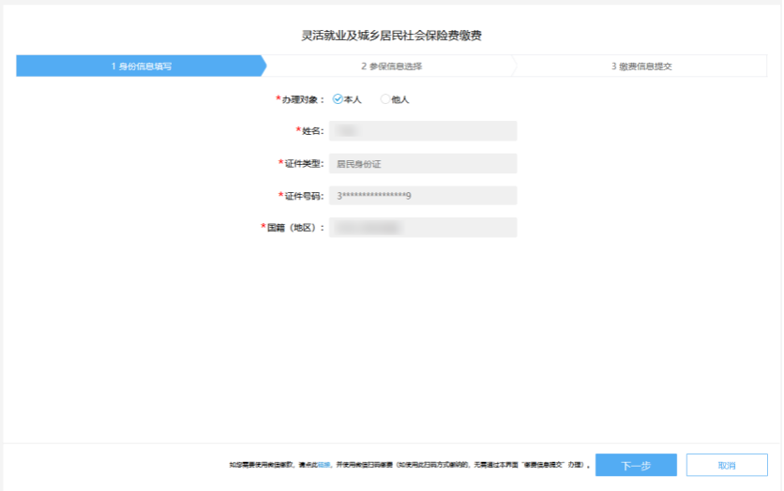Image resolution: width=784 pixels, height=491 pixels.
Task: Click the 办理对象 field label
Action: pos(302,99)
